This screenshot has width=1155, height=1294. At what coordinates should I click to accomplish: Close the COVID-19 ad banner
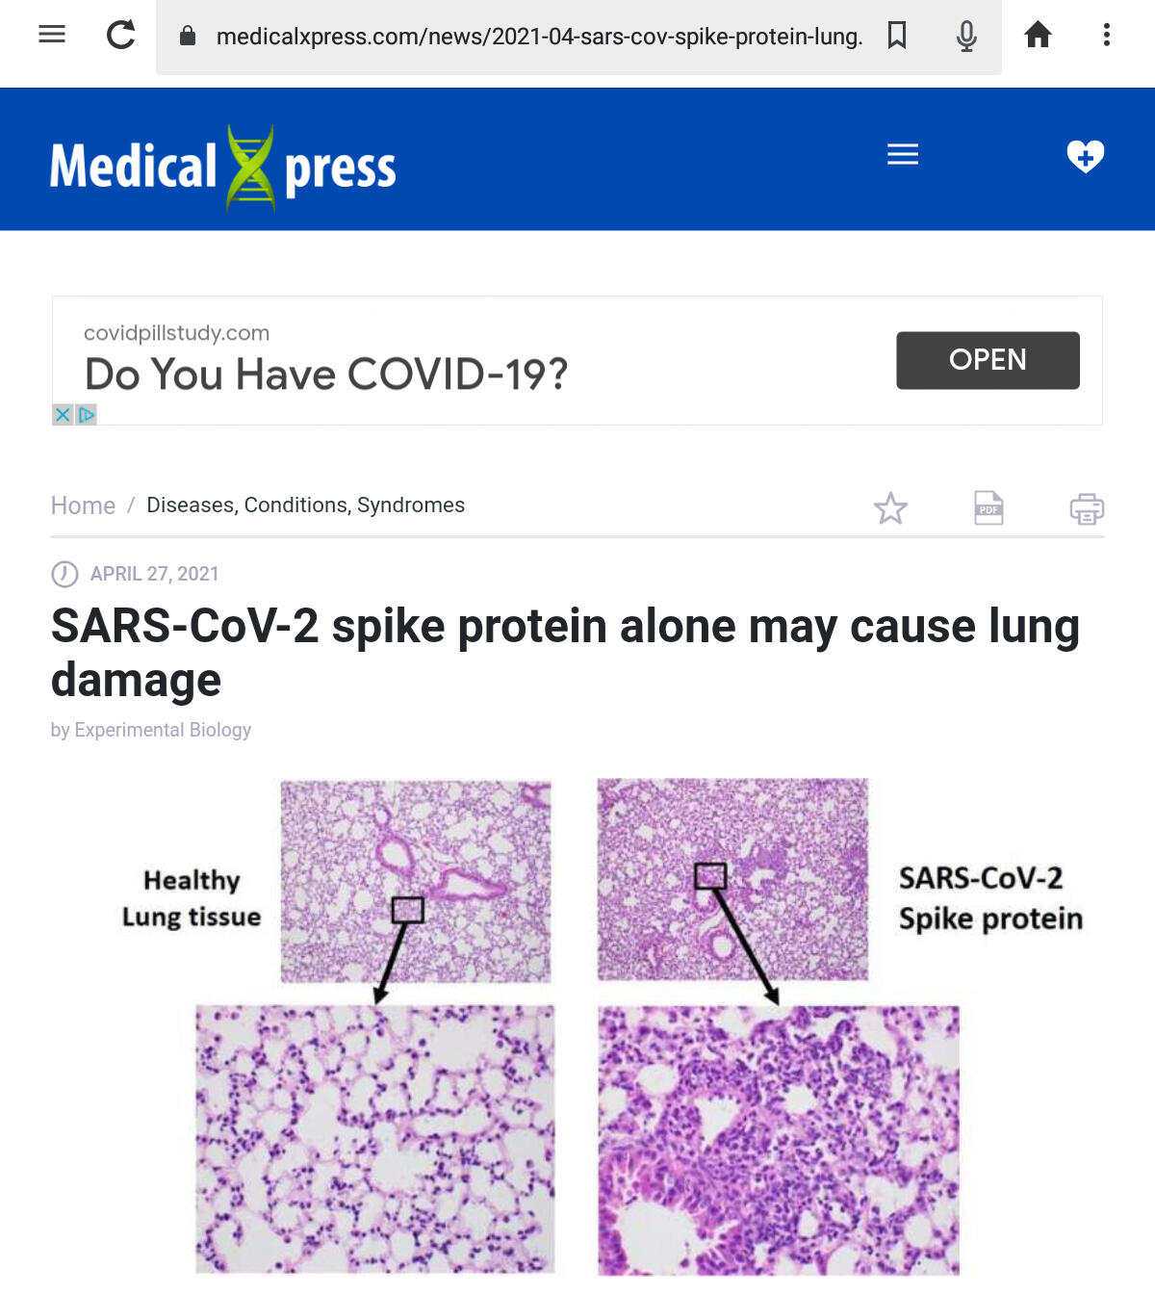[x=63, y=415]
